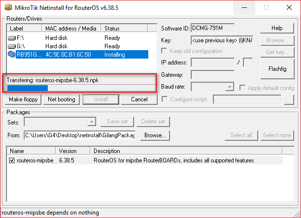Click the Transfering routeros-mipsbe-6.38.5.npk label
This screenshot has width=301, height=218.
pyautogui.click(x=53, y=80)
